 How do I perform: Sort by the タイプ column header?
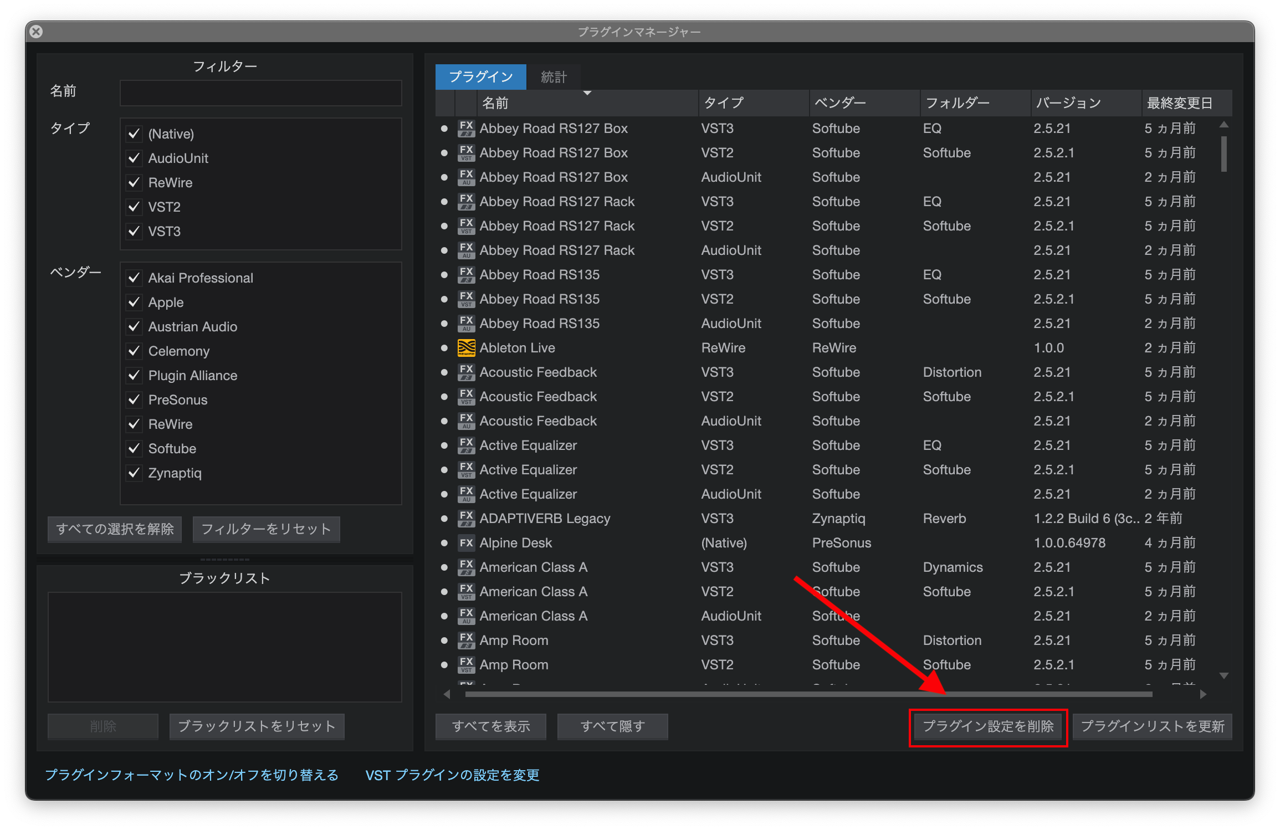tap(754, 103)
